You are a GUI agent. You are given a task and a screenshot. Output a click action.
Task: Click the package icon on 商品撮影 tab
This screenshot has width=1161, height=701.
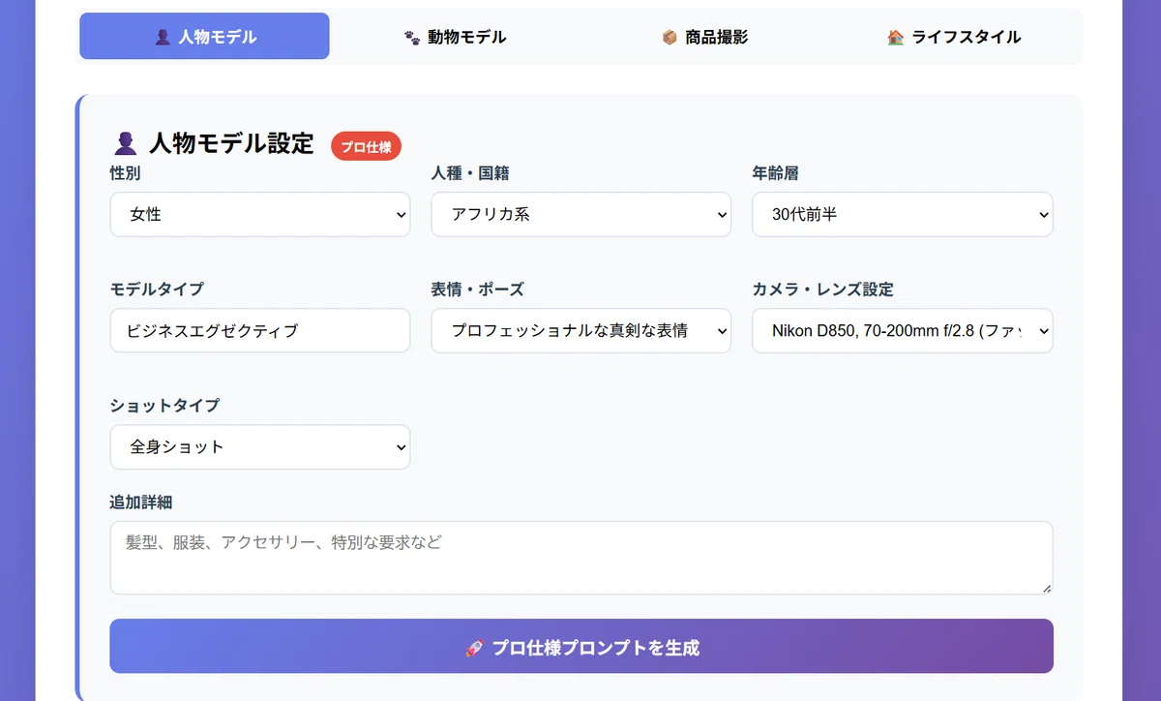pos(670,38)
